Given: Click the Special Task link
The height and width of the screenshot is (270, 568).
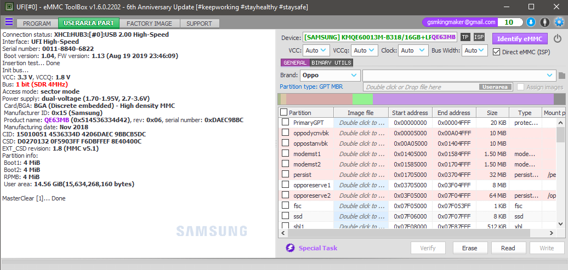Looking at the screenshot, I should pos(317,248).
